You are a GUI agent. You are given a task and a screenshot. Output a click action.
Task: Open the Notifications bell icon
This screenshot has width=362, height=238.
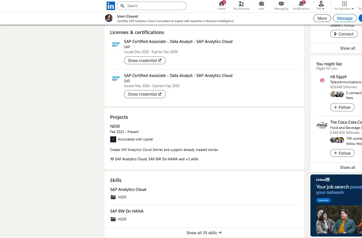[301, 6]
